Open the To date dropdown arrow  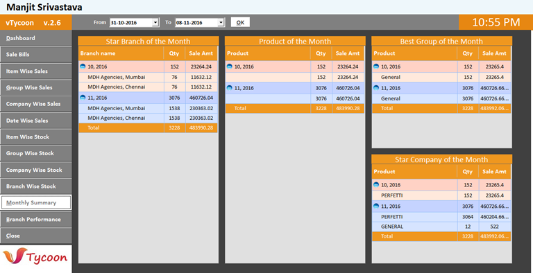221,23
